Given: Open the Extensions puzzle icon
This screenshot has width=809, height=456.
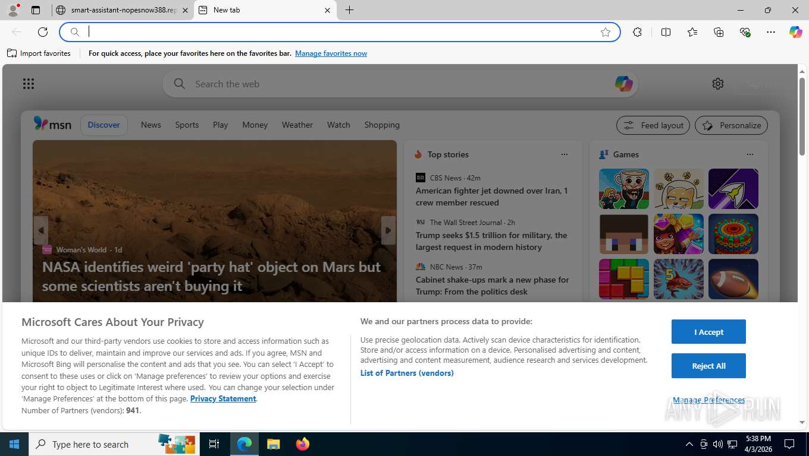Looking at the screenshot, I should 637,32.
